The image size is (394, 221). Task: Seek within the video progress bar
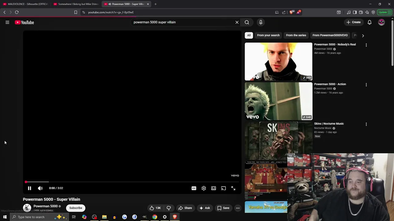(132, 182)
